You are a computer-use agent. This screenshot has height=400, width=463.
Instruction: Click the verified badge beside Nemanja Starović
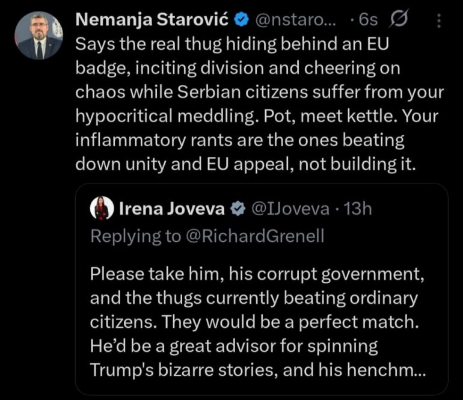241,20
